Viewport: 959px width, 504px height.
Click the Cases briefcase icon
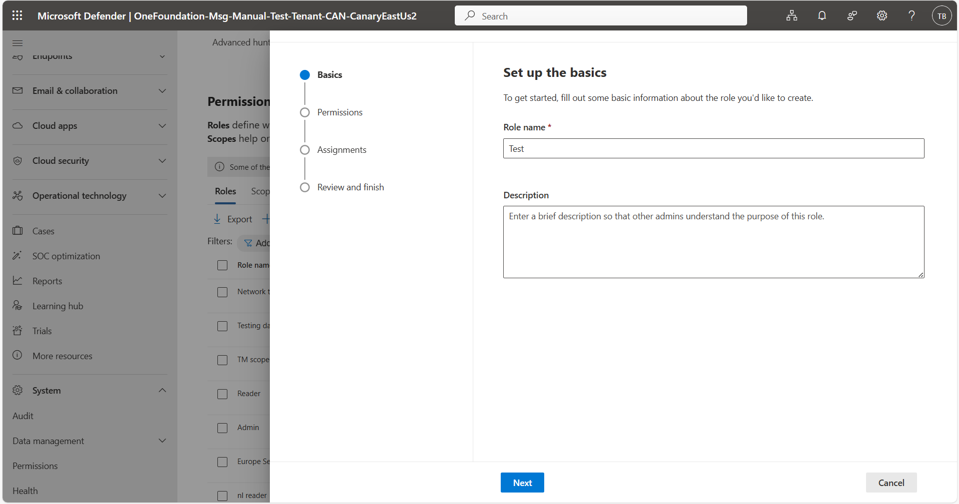[x=17, y=231]
